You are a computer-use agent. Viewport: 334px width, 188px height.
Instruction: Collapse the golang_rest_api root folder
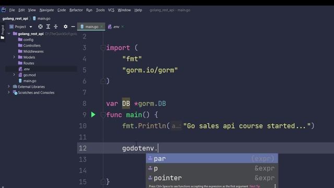(9, 33)
